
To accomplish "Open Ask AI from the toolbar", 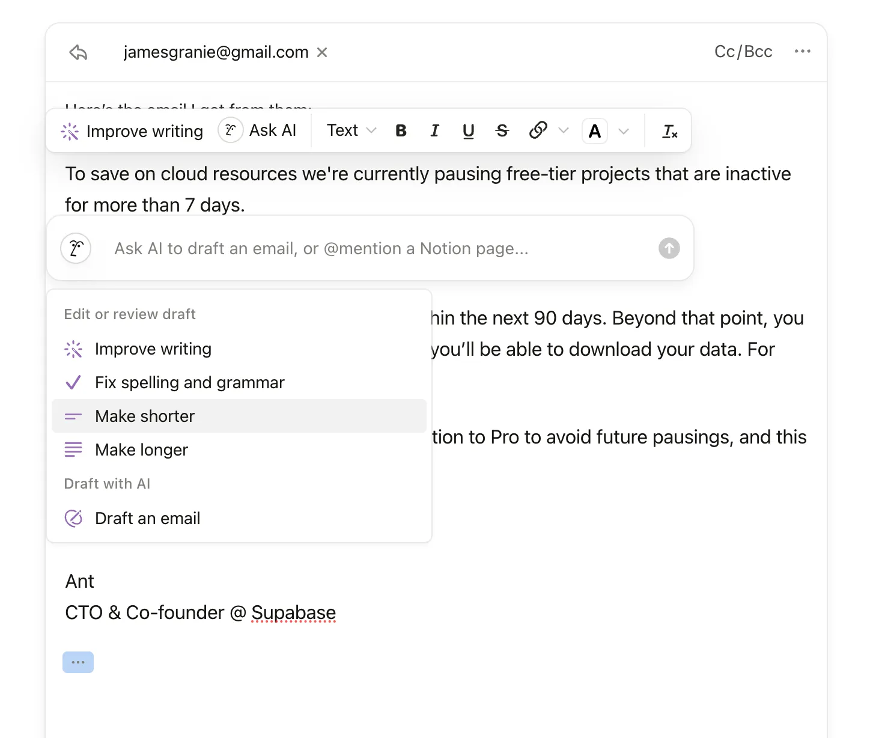I will click(x=260, y=130).
